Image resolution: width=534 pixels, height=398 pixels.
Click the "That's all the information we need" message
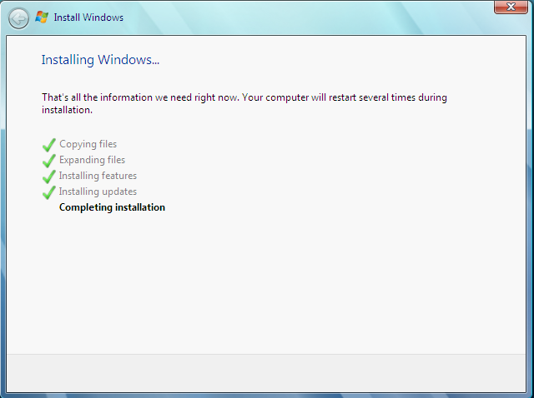click(244, 104)
